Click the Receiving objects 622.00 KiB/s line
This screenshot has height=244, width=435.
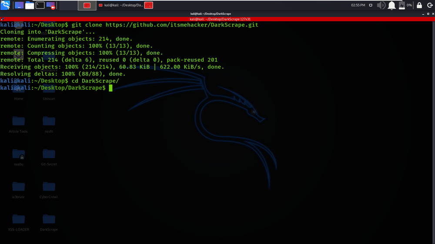point(112,67)
